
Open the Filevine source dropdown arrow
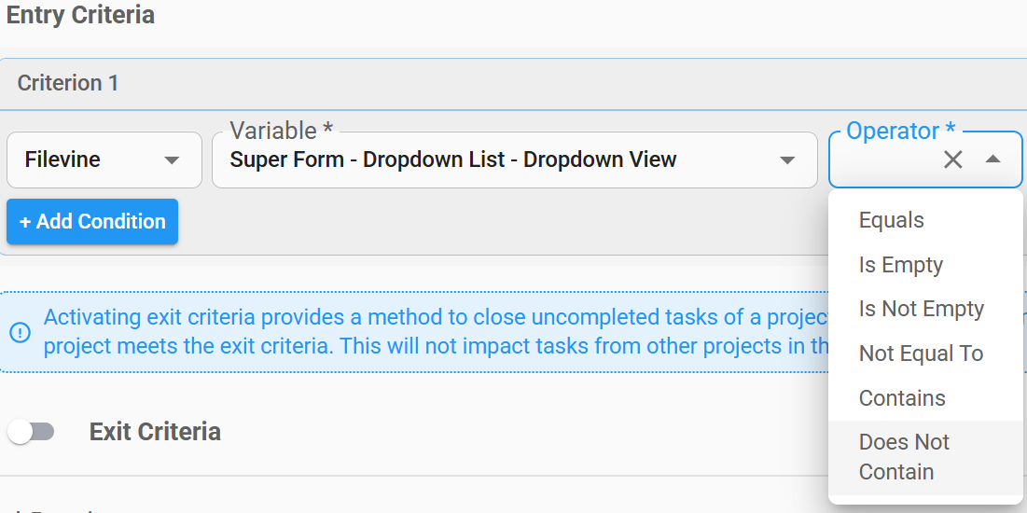[172, 160]
